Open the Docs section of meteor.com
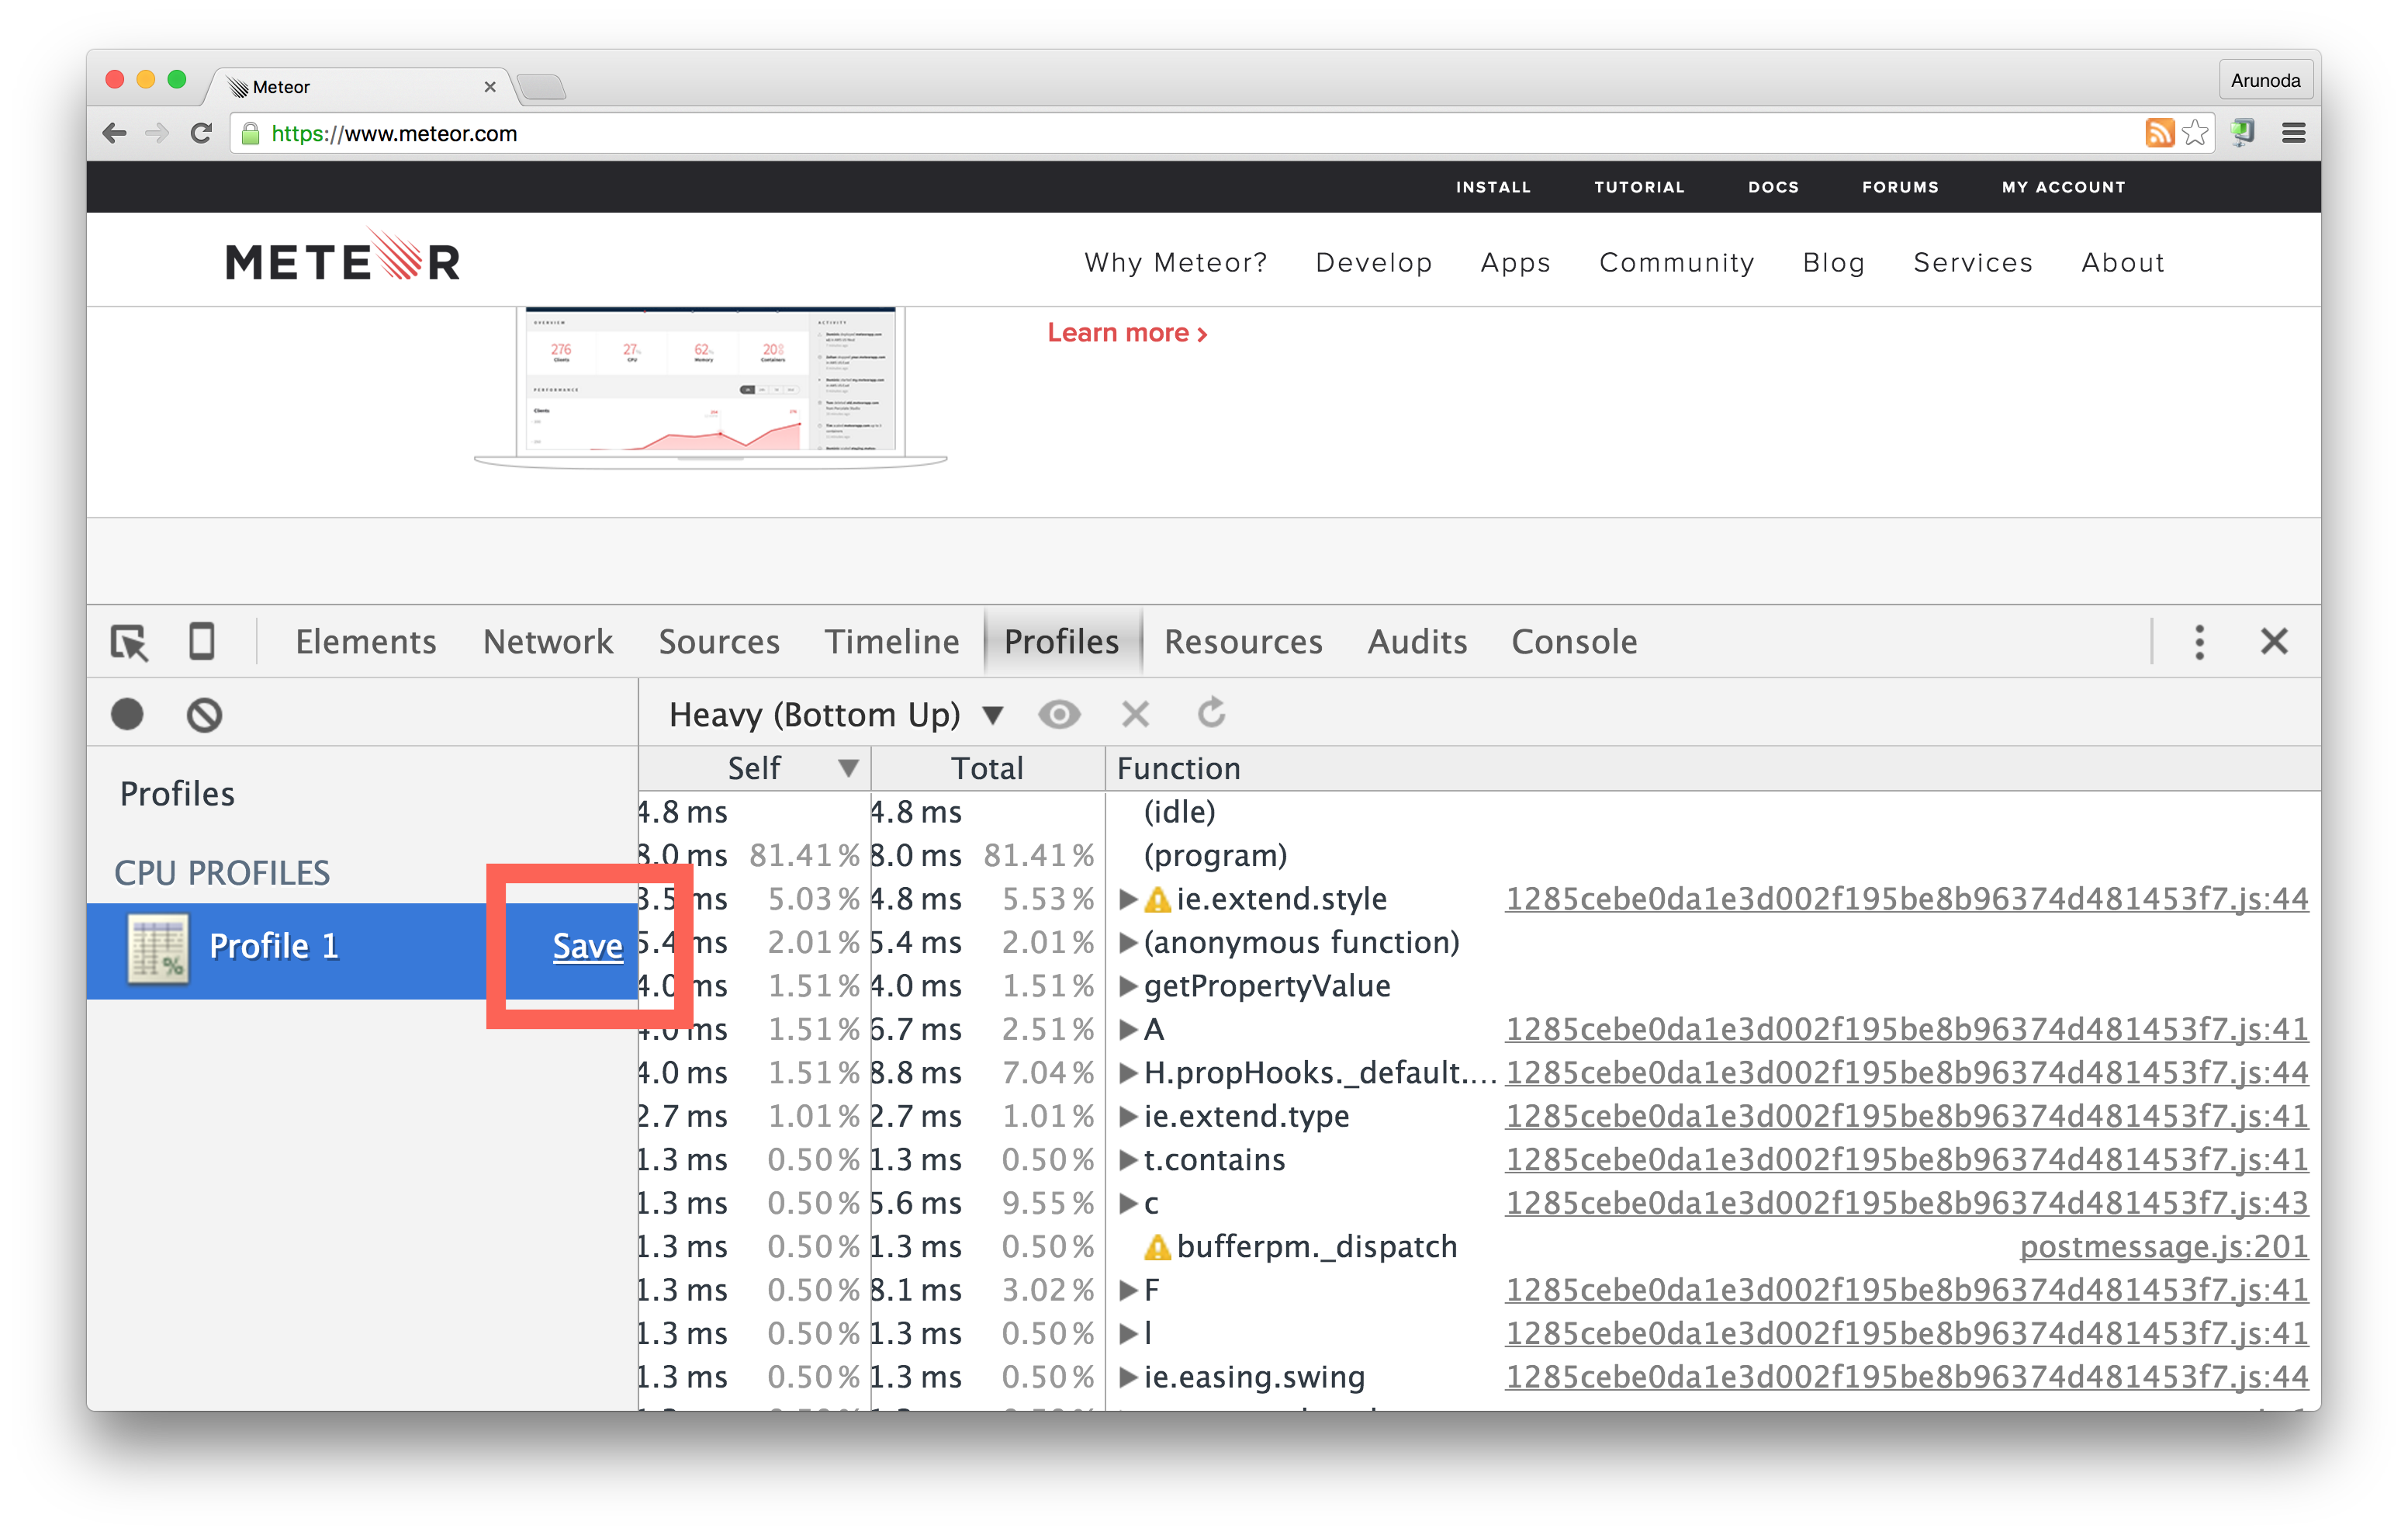This screenshot has height=1535, width=2408. [1772, 186]
